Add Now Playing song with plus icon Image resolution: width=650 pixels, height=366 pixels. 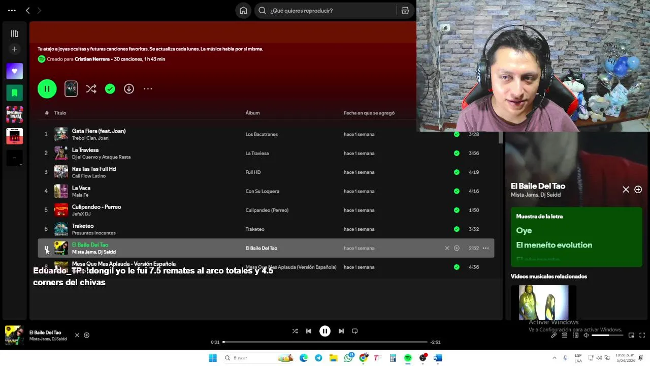[638, 190]
